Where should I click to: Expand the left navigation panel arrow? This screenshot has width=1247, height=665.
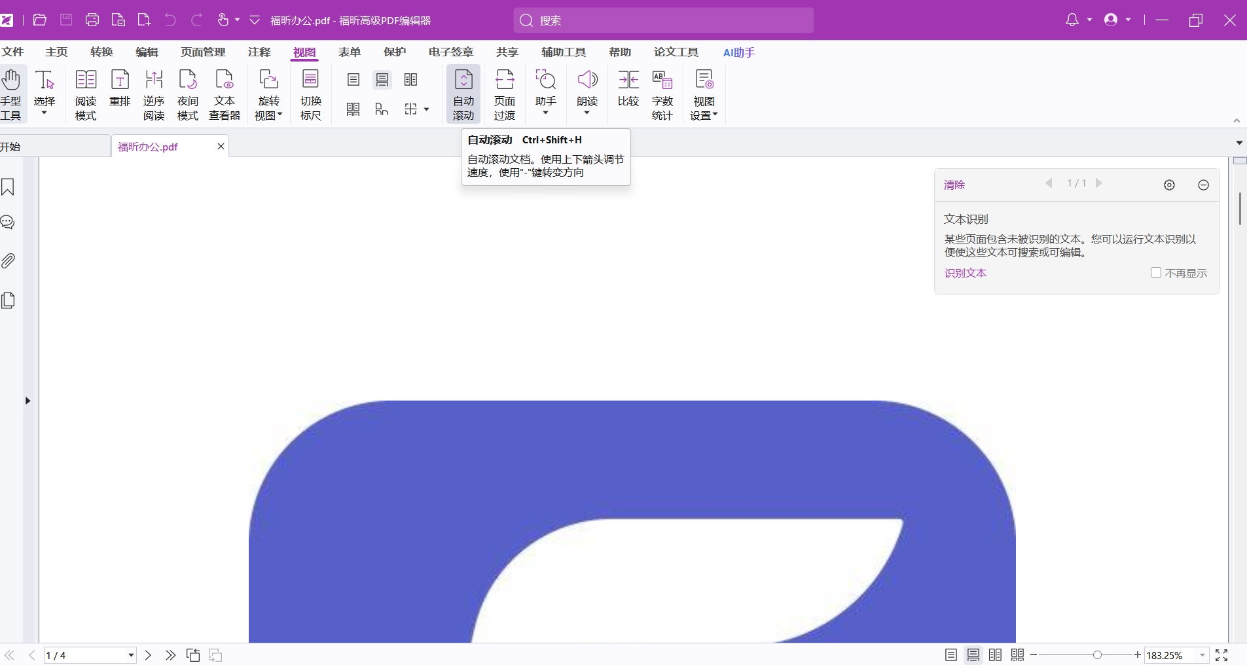click(27, 401)
